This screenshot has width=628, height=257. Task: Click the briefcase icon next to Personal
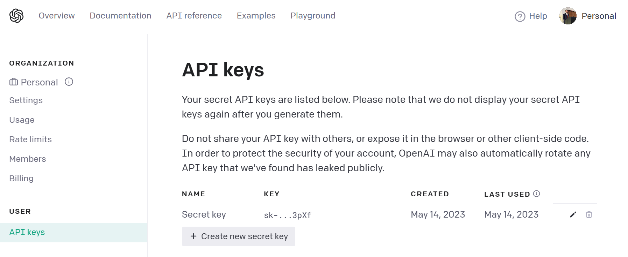point(14,82)
